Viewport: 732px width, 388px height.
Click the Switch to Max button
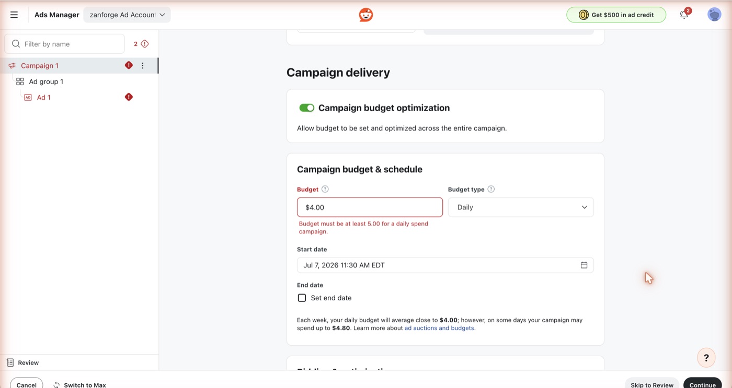[x=79, y=384]
